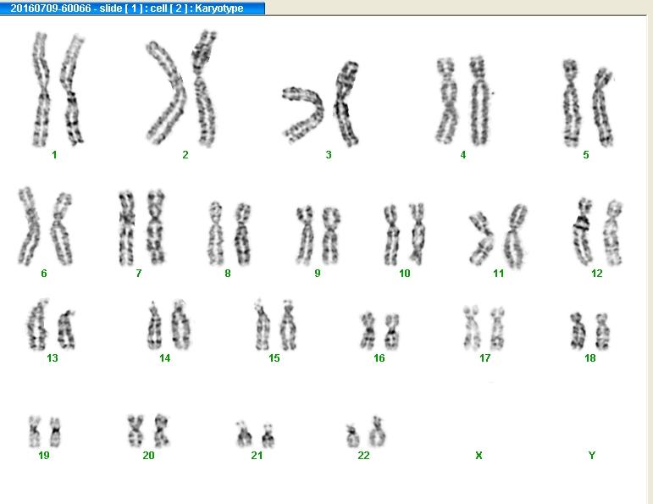Select the chromosome 17 pair

484,328
